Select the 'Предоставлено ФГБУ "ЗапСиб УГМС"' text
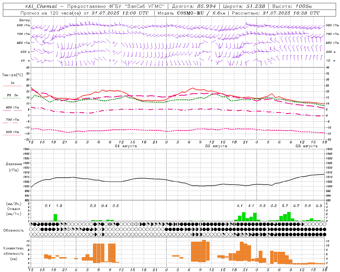This screenshot has width=340, height=272. pos(116,6)
